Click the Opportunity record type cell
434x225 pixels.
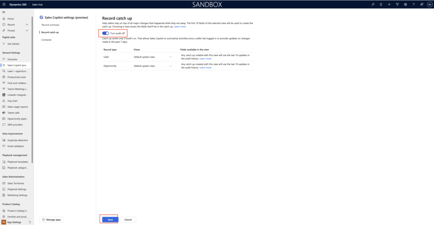110,66
